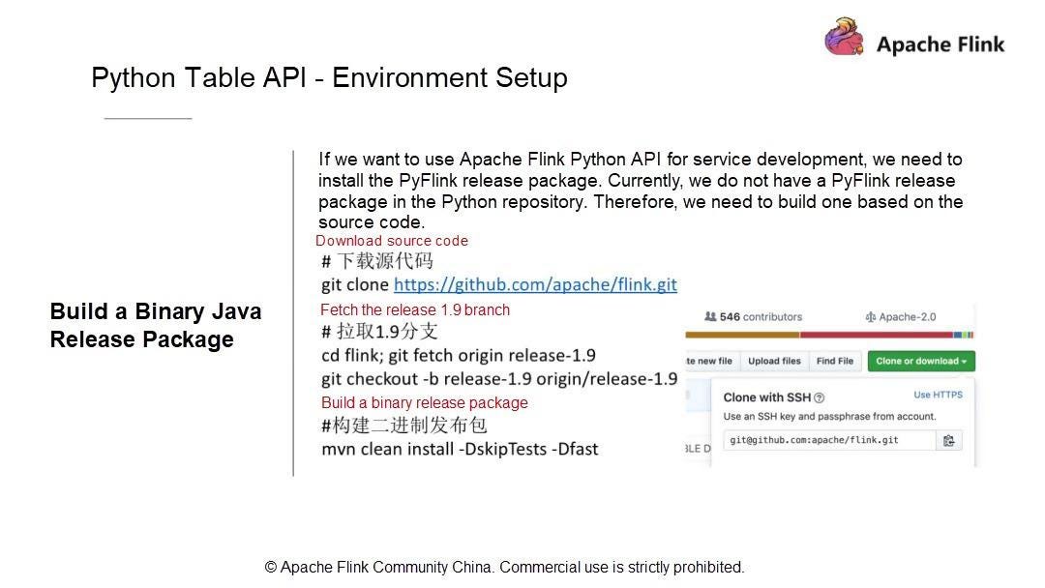
Task: Click the help icon beside Clone with SSH
Action: pyautogui.click(x=820, y=398)
